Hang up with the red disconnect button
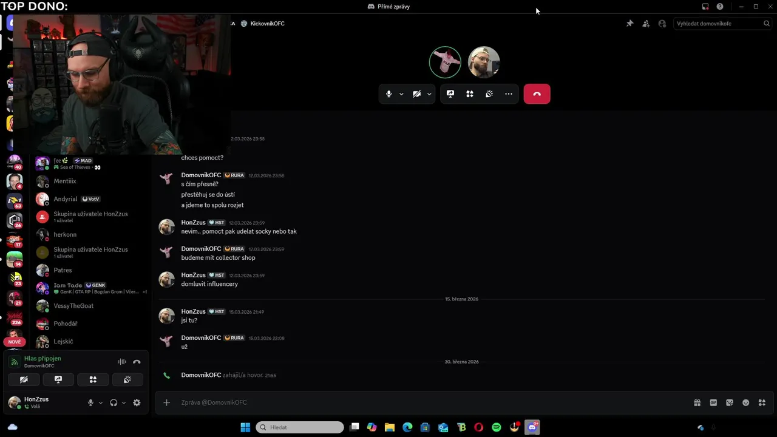The width and height of the screenshot is (777, 437). [537, 94]
